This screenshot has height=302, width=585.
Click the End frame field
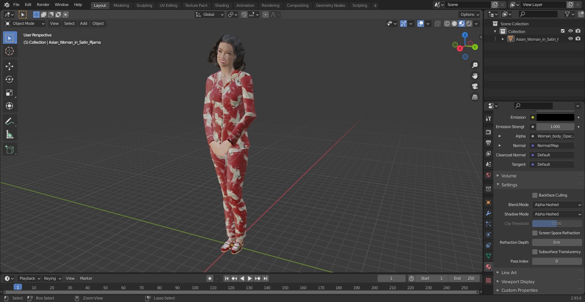click(464, 278)
